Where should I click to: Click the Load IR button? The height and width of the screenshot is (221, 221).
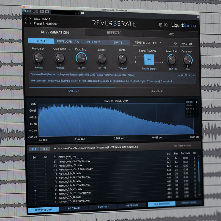179,75
